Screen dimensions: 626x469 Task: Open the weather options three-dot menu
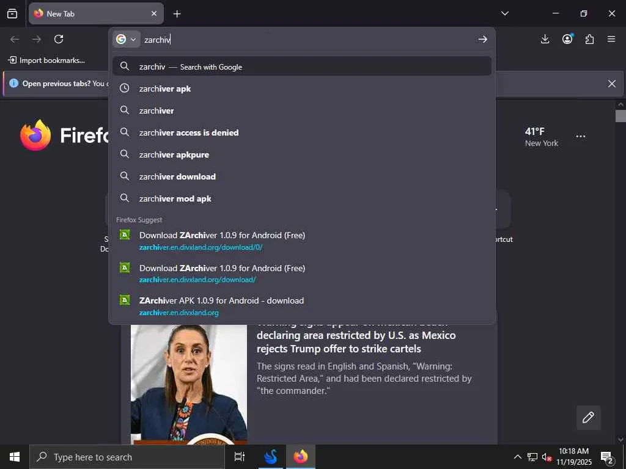point(581,136)
